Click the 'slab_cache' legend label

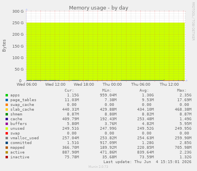[x=22, y=110]
